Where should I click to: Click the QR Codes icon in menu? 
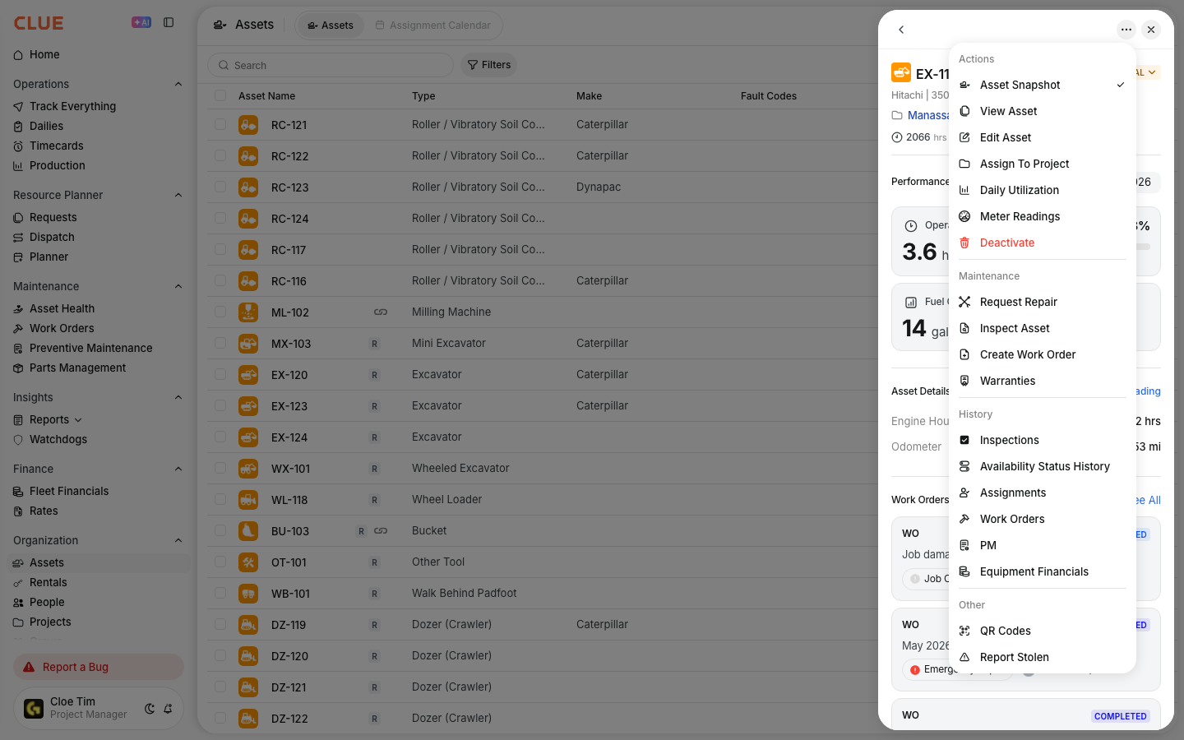pos(964,631)
